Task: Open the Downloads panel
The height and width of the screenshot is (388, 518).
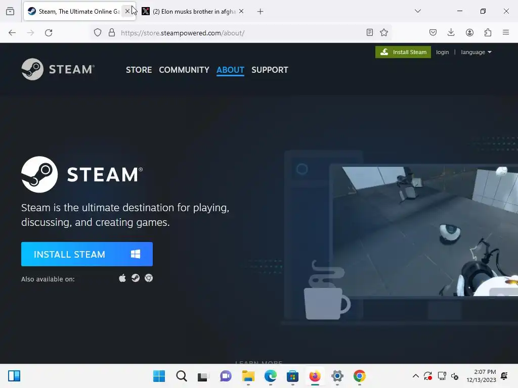Action: (451, 32)
